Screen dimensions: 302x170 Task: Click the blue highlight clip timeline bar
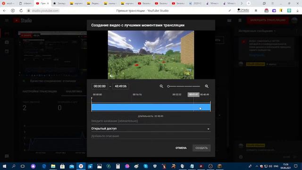point(151,107)
